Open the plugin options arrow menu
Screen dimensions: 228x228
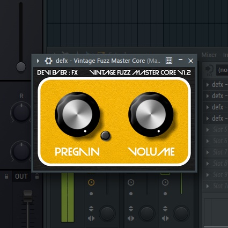[38, 61]
